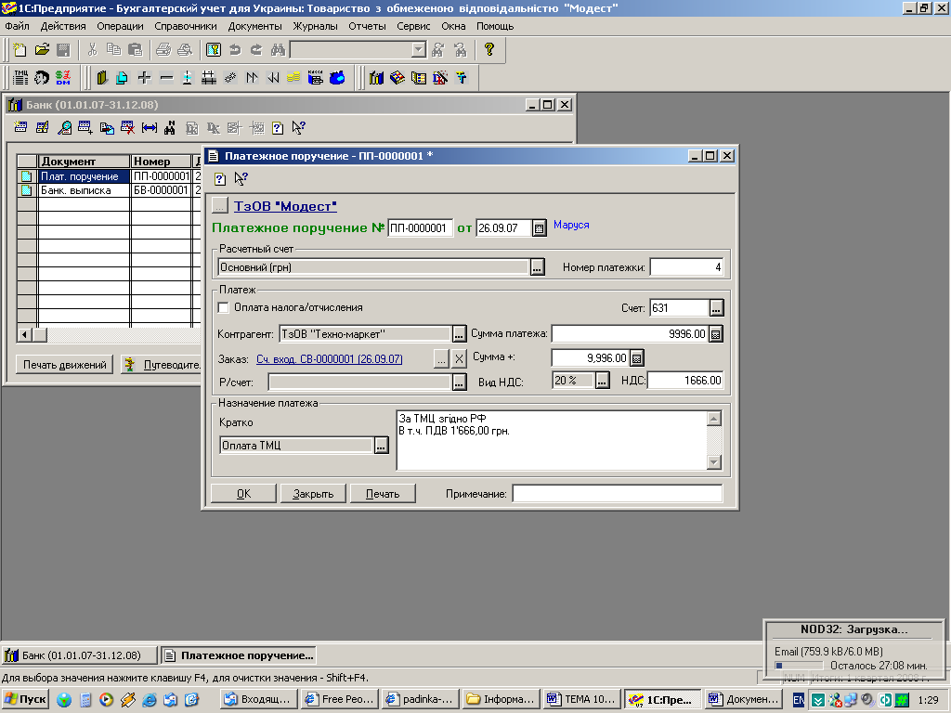The height and width of the screenshot is (713, 951).
Task: Click the New document icon in main toolbar
Action: tap(20, 50)
